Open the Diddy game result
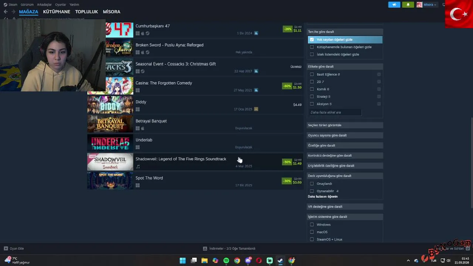This screenshot has height=266, width=473. point(195,105)
